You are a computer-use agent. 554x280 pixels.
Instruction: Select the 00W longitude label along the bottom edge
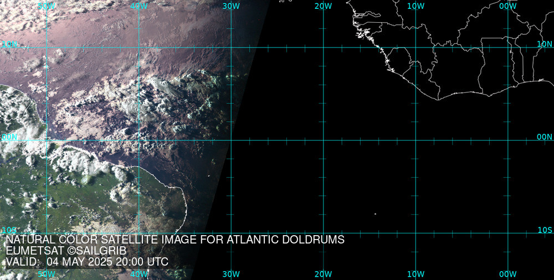508,274
